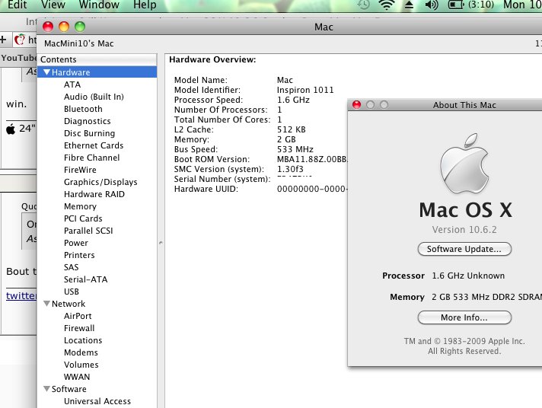Select Disc Burning item
The image size is (542, 408).
89,133
